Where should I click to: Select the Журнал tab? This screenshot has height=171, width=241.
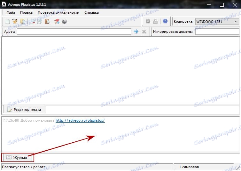pos(18,157)
